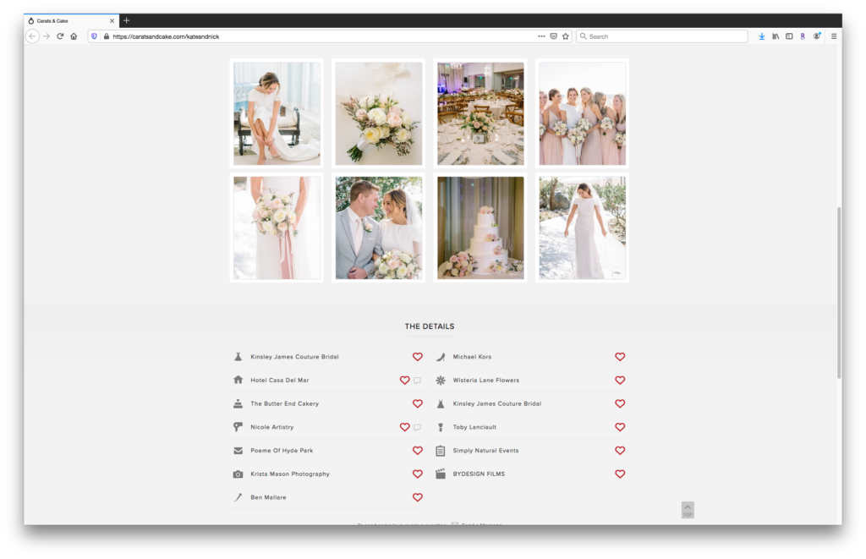Open the Firefox library
This screenshot has height=559, width=866.
coord(776,36)
